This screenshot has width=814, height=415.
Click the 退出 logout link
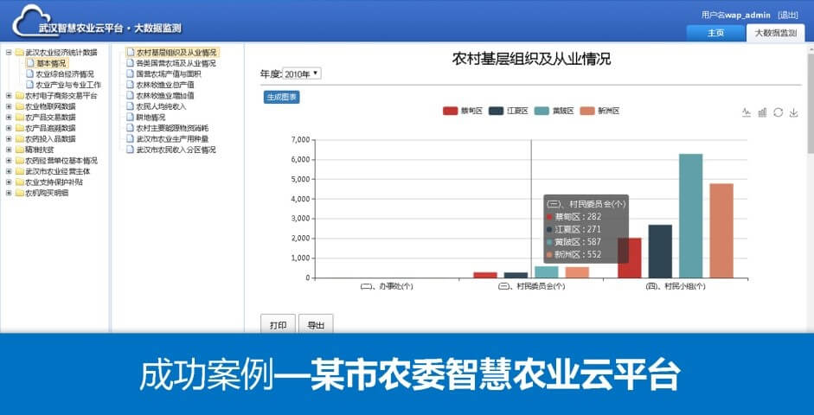coord(787,15)
